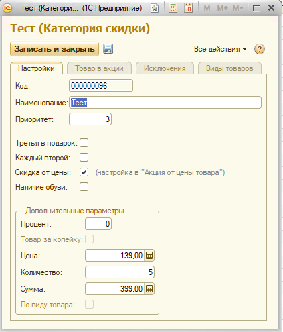The height and width of the screenshot is (332, 283).
Task: Click the Тест (Категория скидки) heading
Action: pyautogui.click(x=80, y=28)
